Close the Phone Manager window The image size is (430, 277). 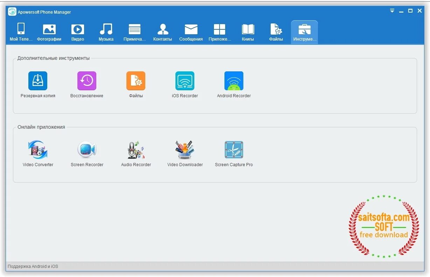pos(420,11)
